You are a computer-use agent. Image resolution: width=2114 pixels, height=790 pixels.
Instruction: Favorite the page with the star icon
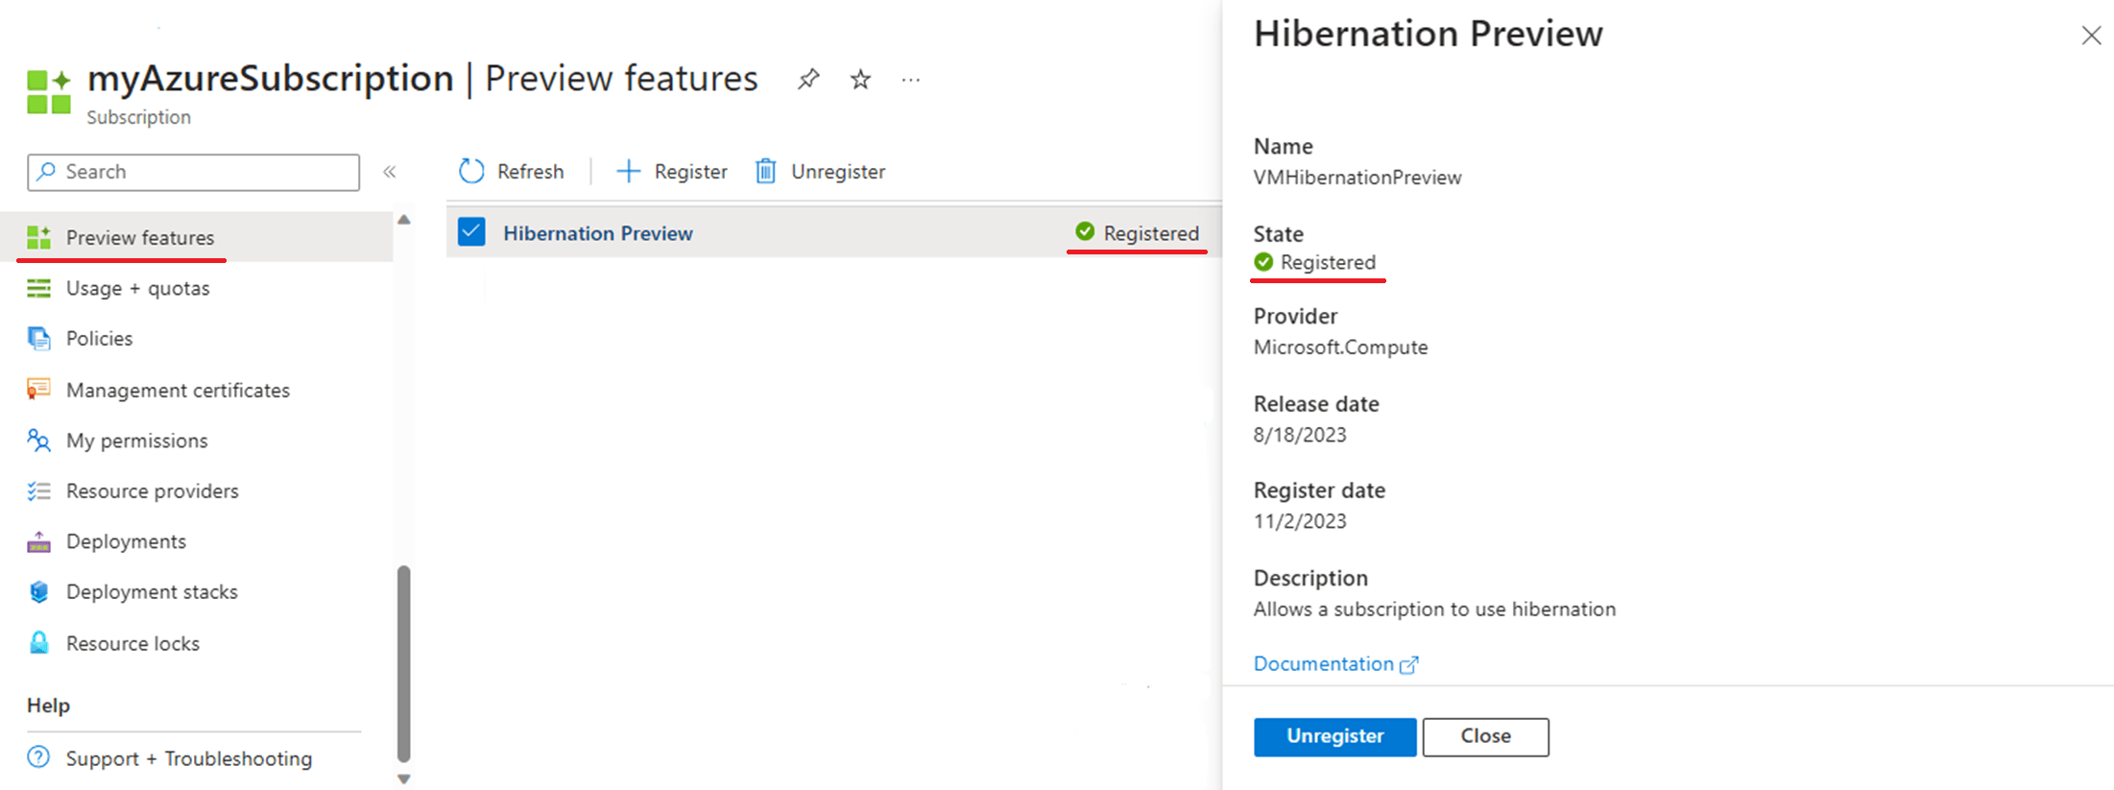tap(860, 79)
